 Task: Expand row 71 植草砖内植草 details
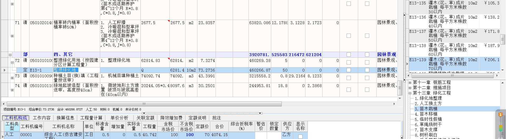tap(12, 36)
